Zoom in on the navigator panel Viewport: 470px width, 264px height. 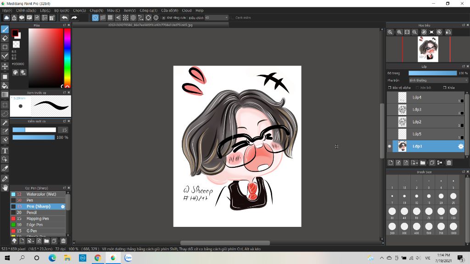[399, 32]
